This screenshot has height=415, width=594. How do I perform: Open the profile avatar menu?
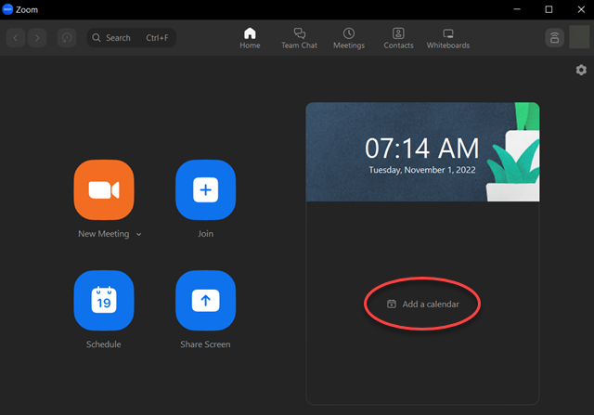click(x=579, y=38)
